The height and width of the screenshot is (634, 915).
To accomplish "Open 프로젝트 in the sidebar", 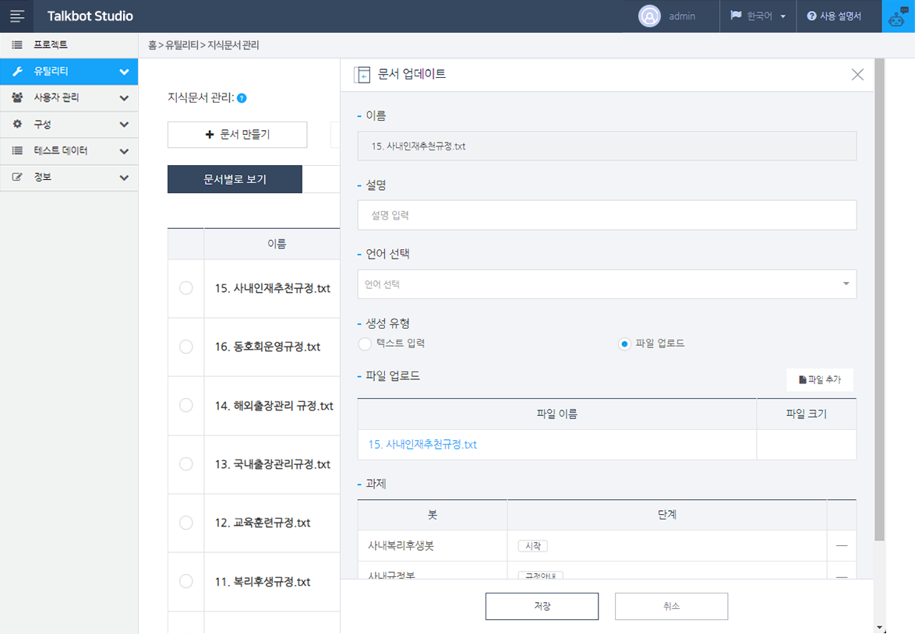I will [69, 45].
